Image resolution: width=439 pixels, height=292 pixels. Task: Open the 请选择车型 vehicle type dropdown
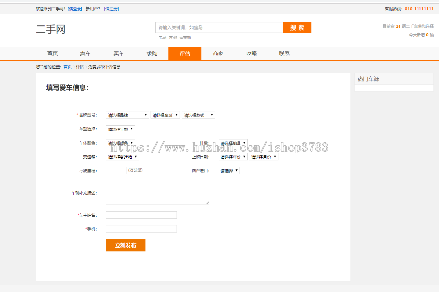tap(120, 128)
